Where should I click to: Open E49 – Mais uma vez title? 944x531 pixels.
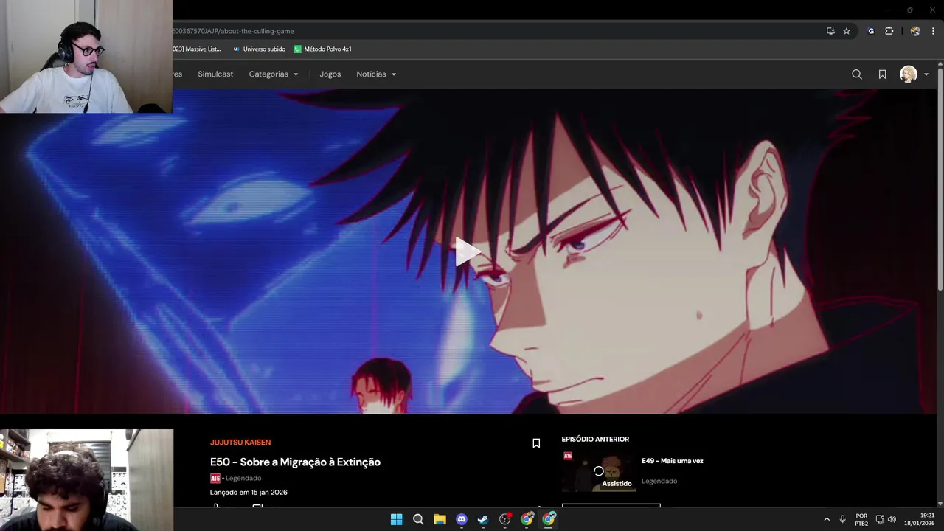pos(672,461)
